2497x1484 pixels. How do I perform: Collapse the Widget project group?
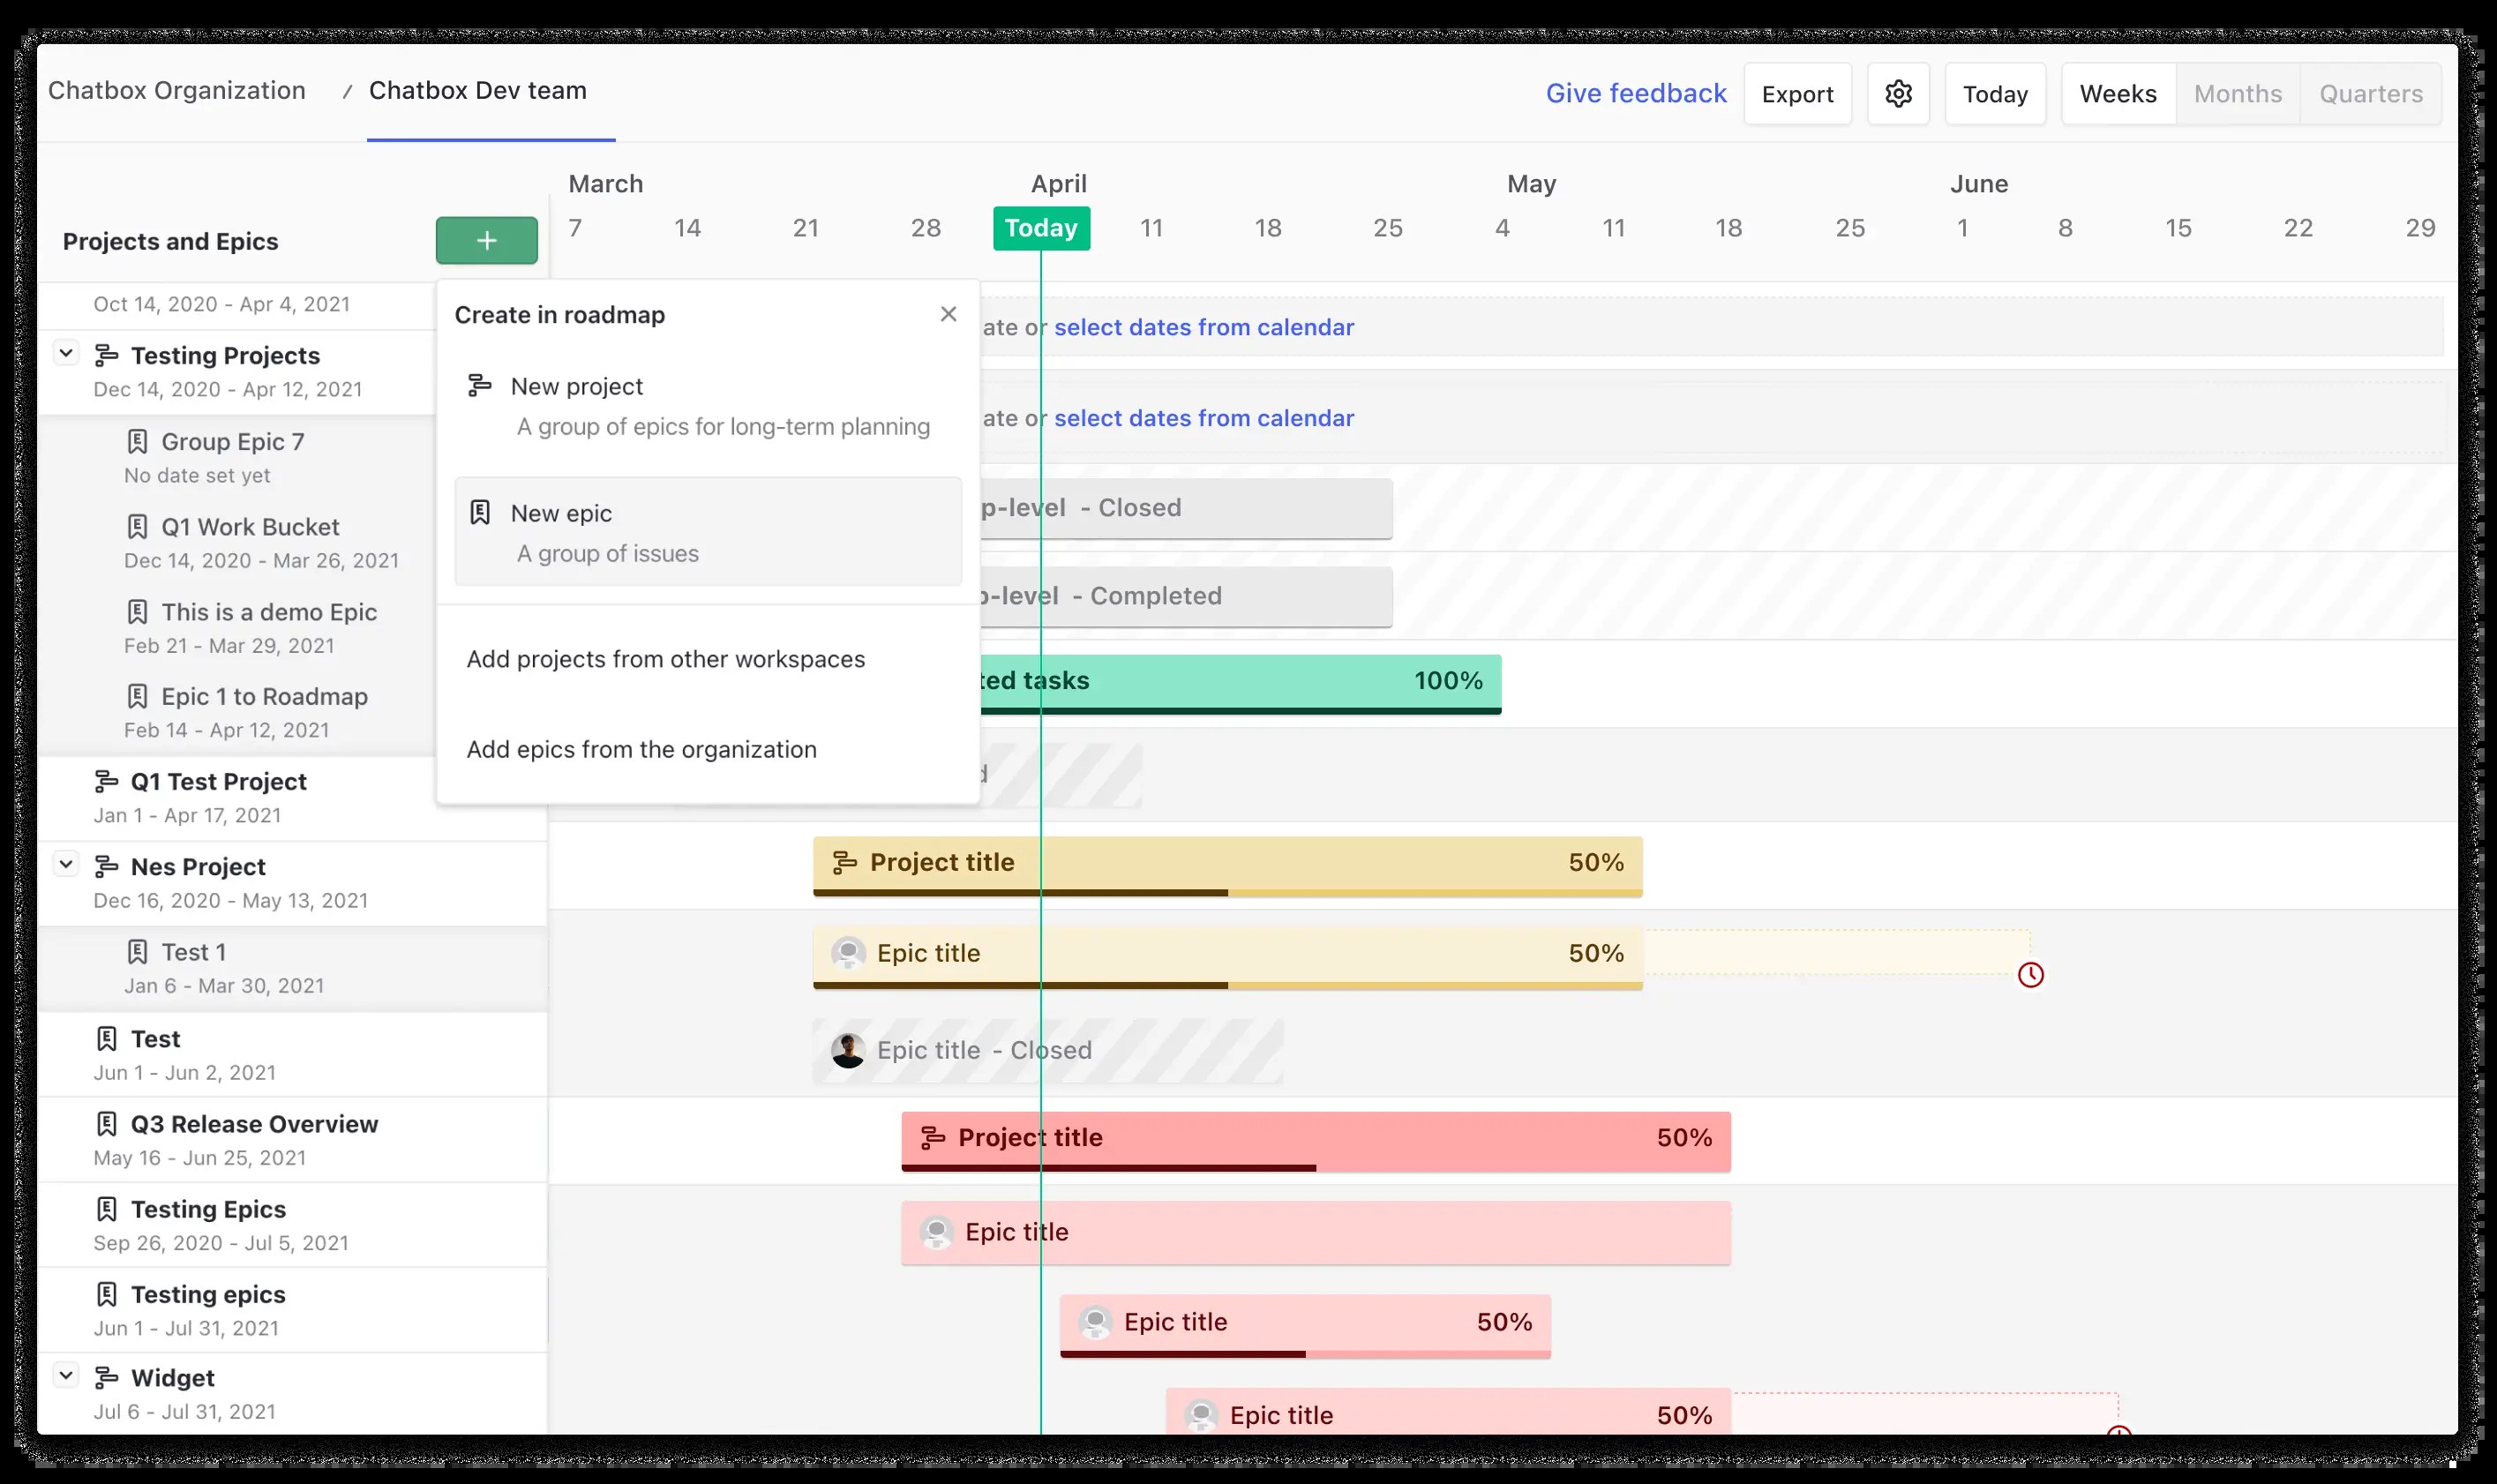(x=66, y=1375)
